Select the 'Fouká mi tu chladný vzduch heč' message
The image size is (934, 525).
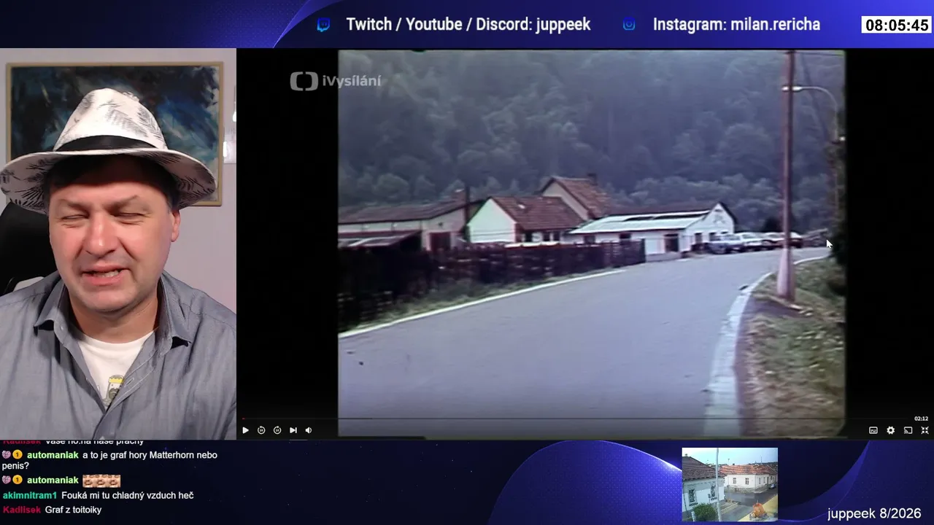[128, 496]
